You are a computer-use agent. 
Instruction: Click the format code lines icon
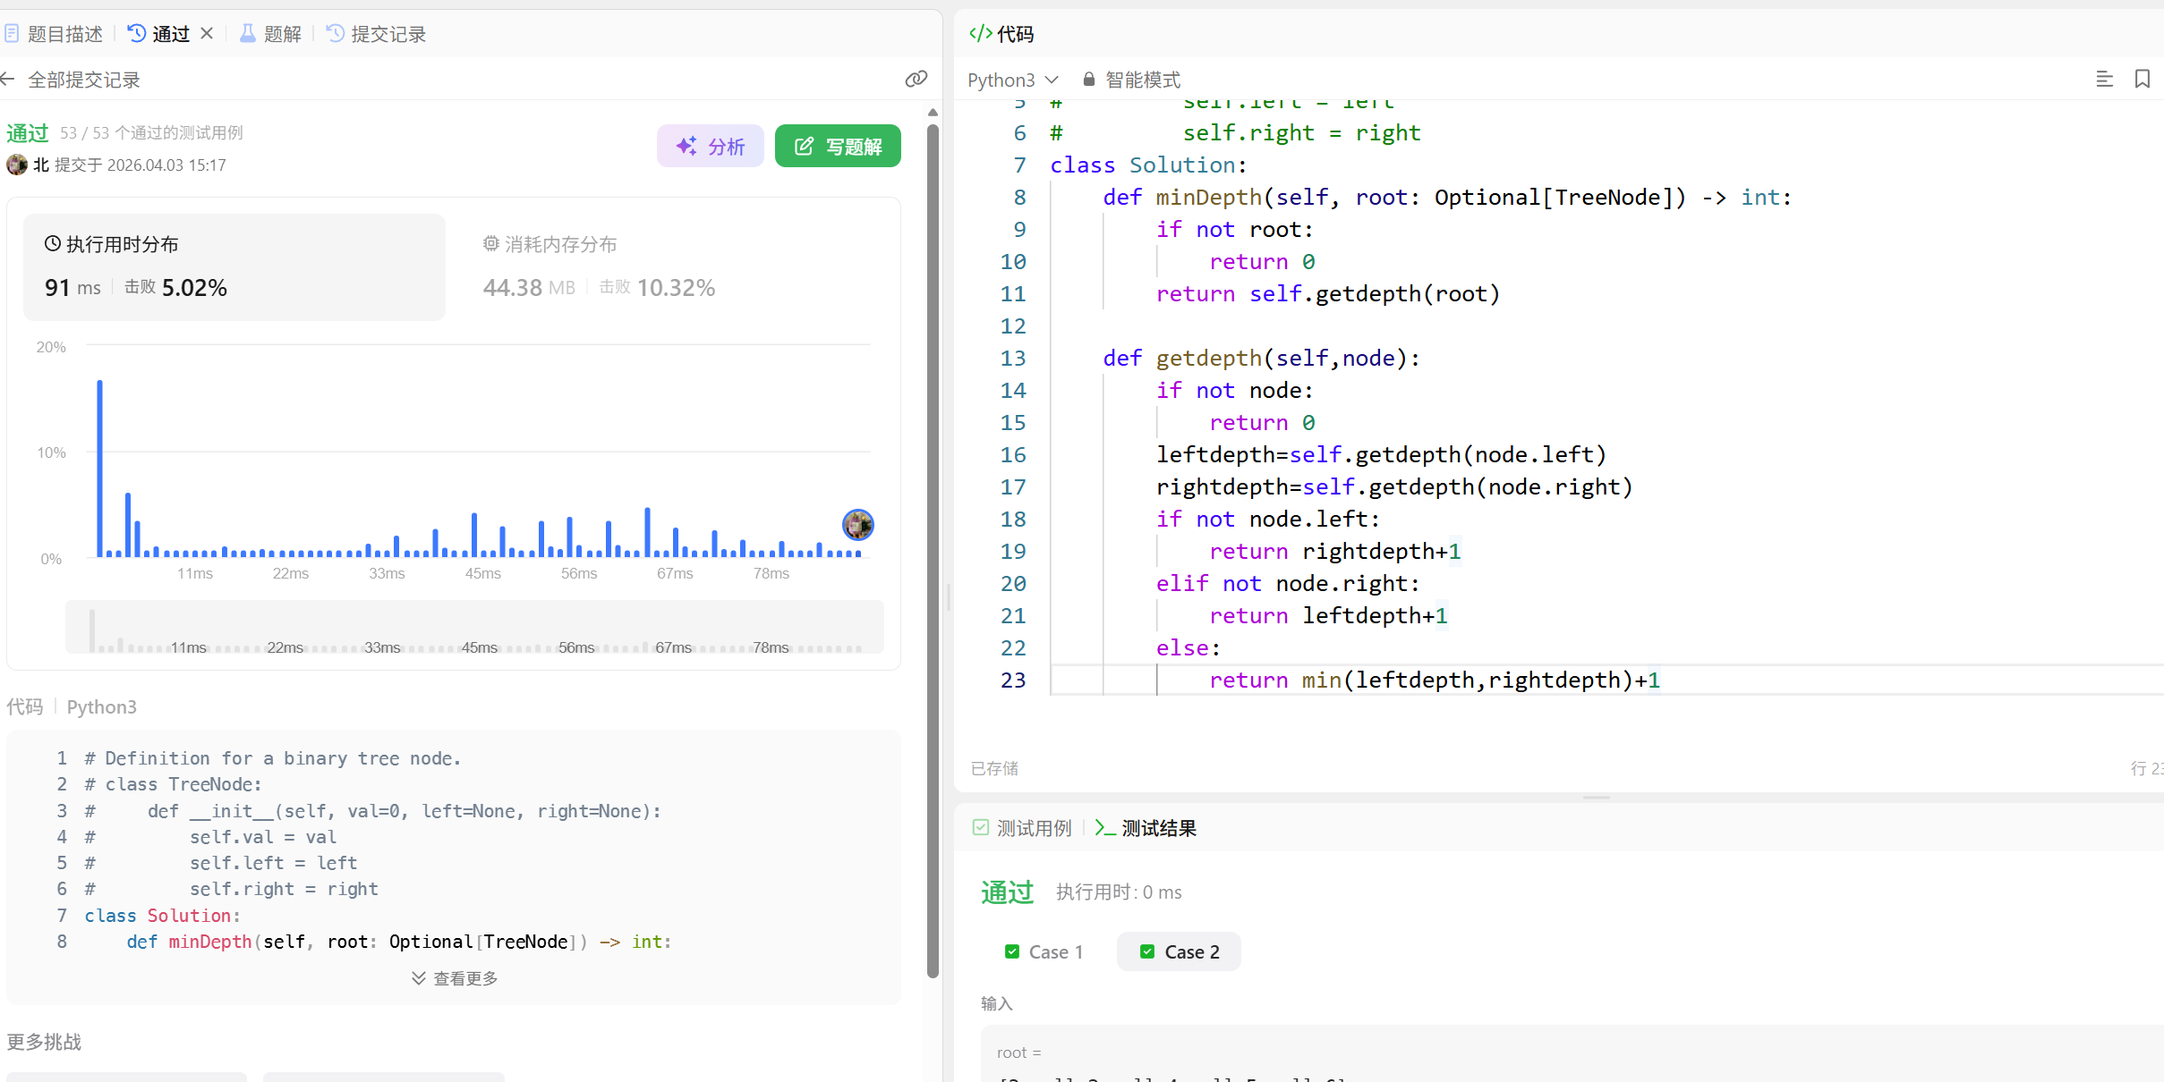(x=2104, y=79)
